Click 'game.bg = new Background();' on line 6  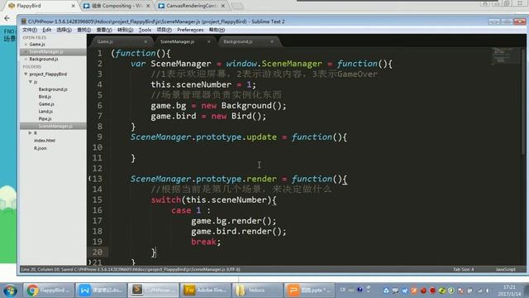[218, 106]
